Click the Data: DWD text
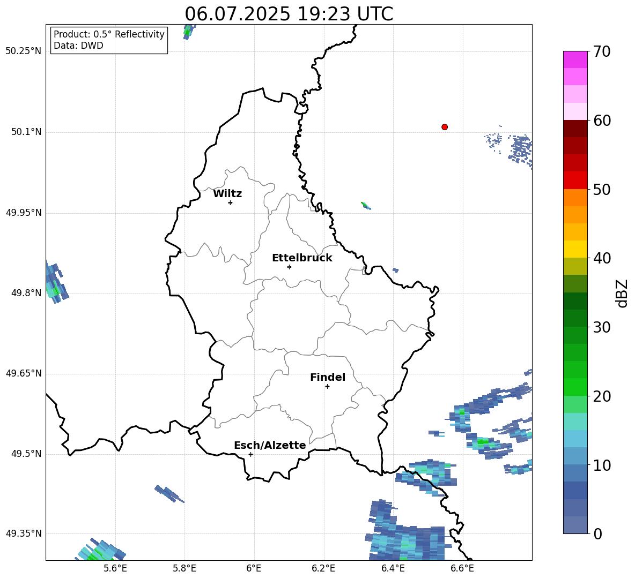Image resolution: width=635 pixels, height=579 pixels. (x=78, y=46)
